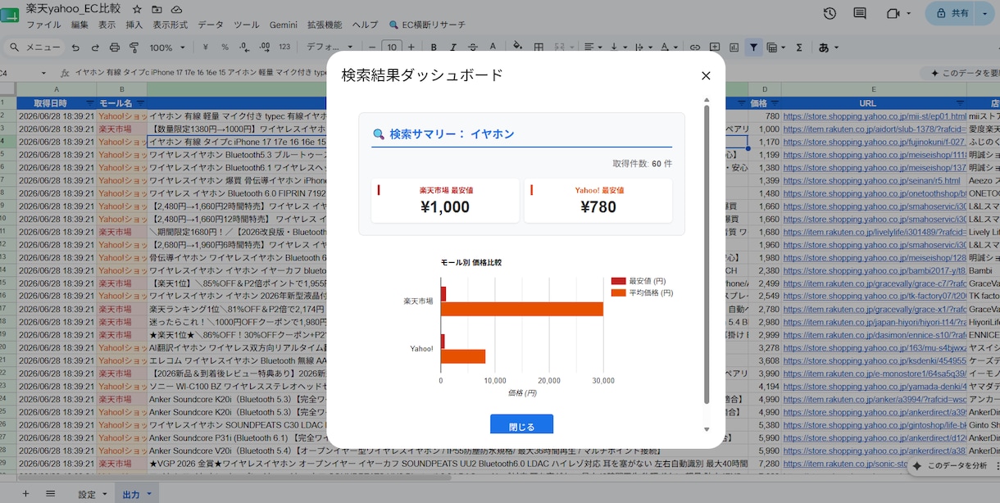Switch to the 設定 sheet tab
The height and width of the screenshot is (503, 1000).
(93, 494)
